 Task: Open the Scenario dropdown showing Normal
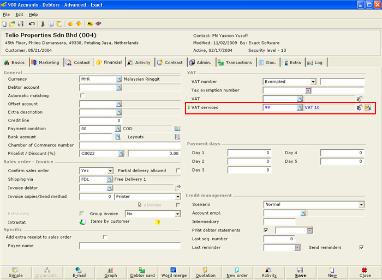click(361, 205)
